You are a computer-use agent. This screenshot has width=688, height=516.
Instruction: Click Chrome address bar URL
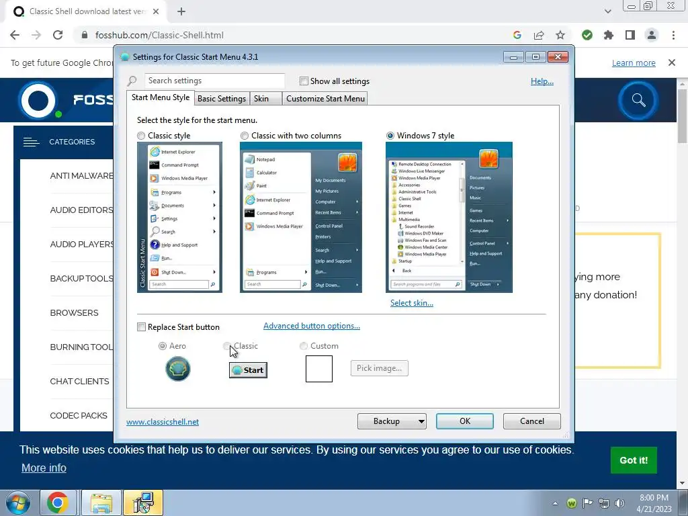[x=159, y=35]
